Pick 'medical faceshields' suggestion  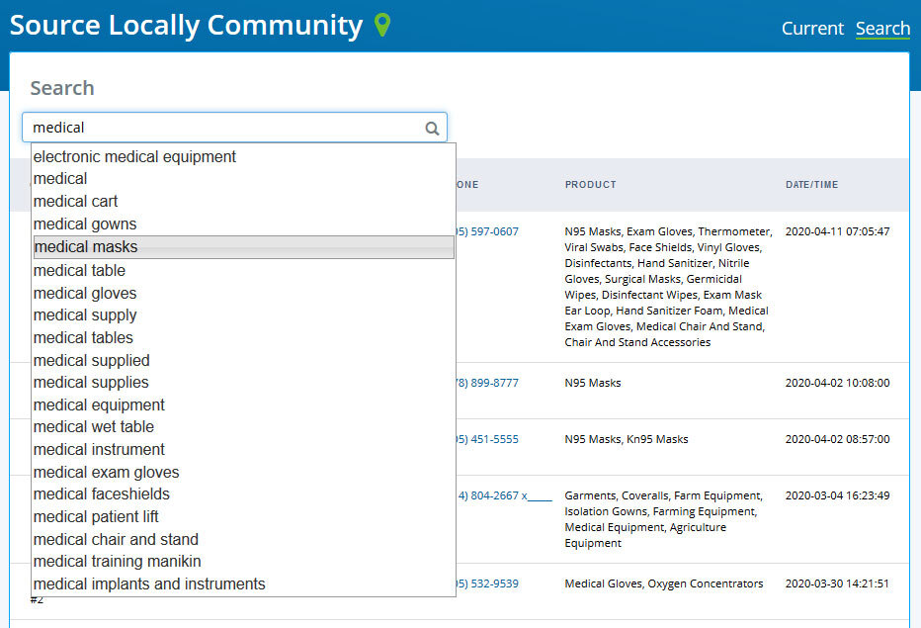[x=102, y=494]
